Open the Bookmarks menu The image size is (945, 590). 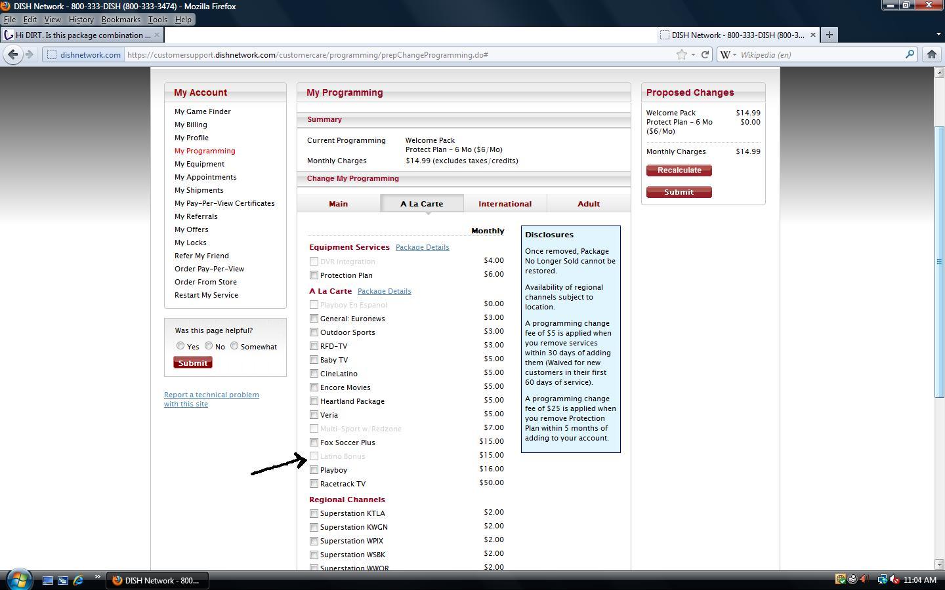pos(121,20)
